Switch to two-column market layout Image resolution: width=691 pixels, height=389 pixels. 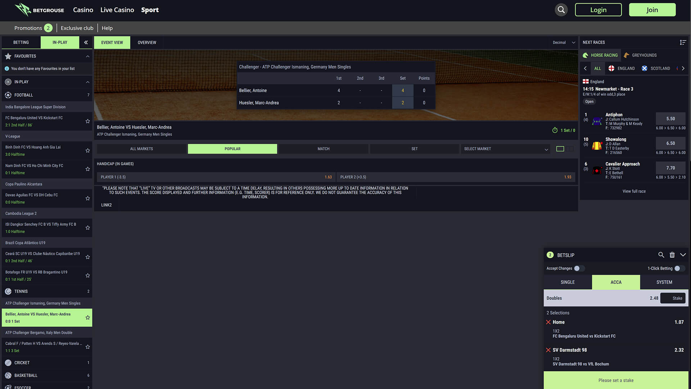pos(570,149)
